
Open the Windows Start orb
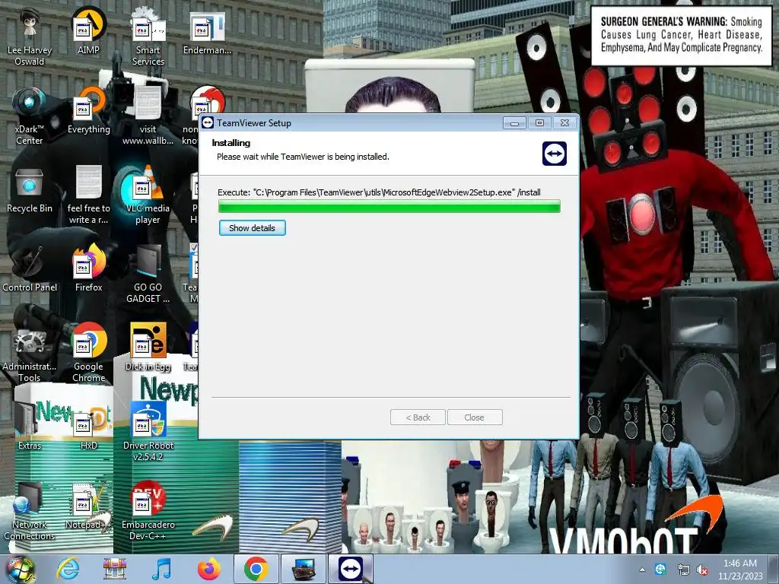click(20, 569)
